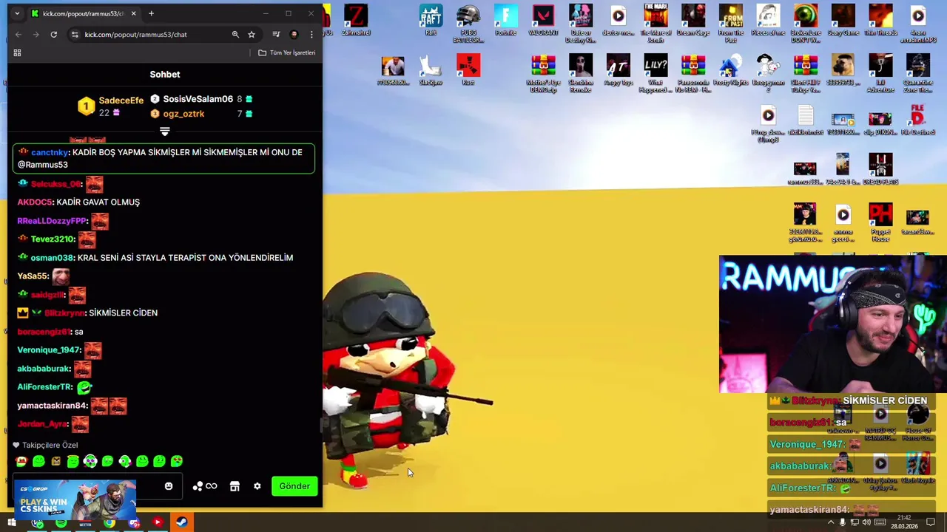
Task: Show hidden system tray icons chevron
Action: [830, 522]
